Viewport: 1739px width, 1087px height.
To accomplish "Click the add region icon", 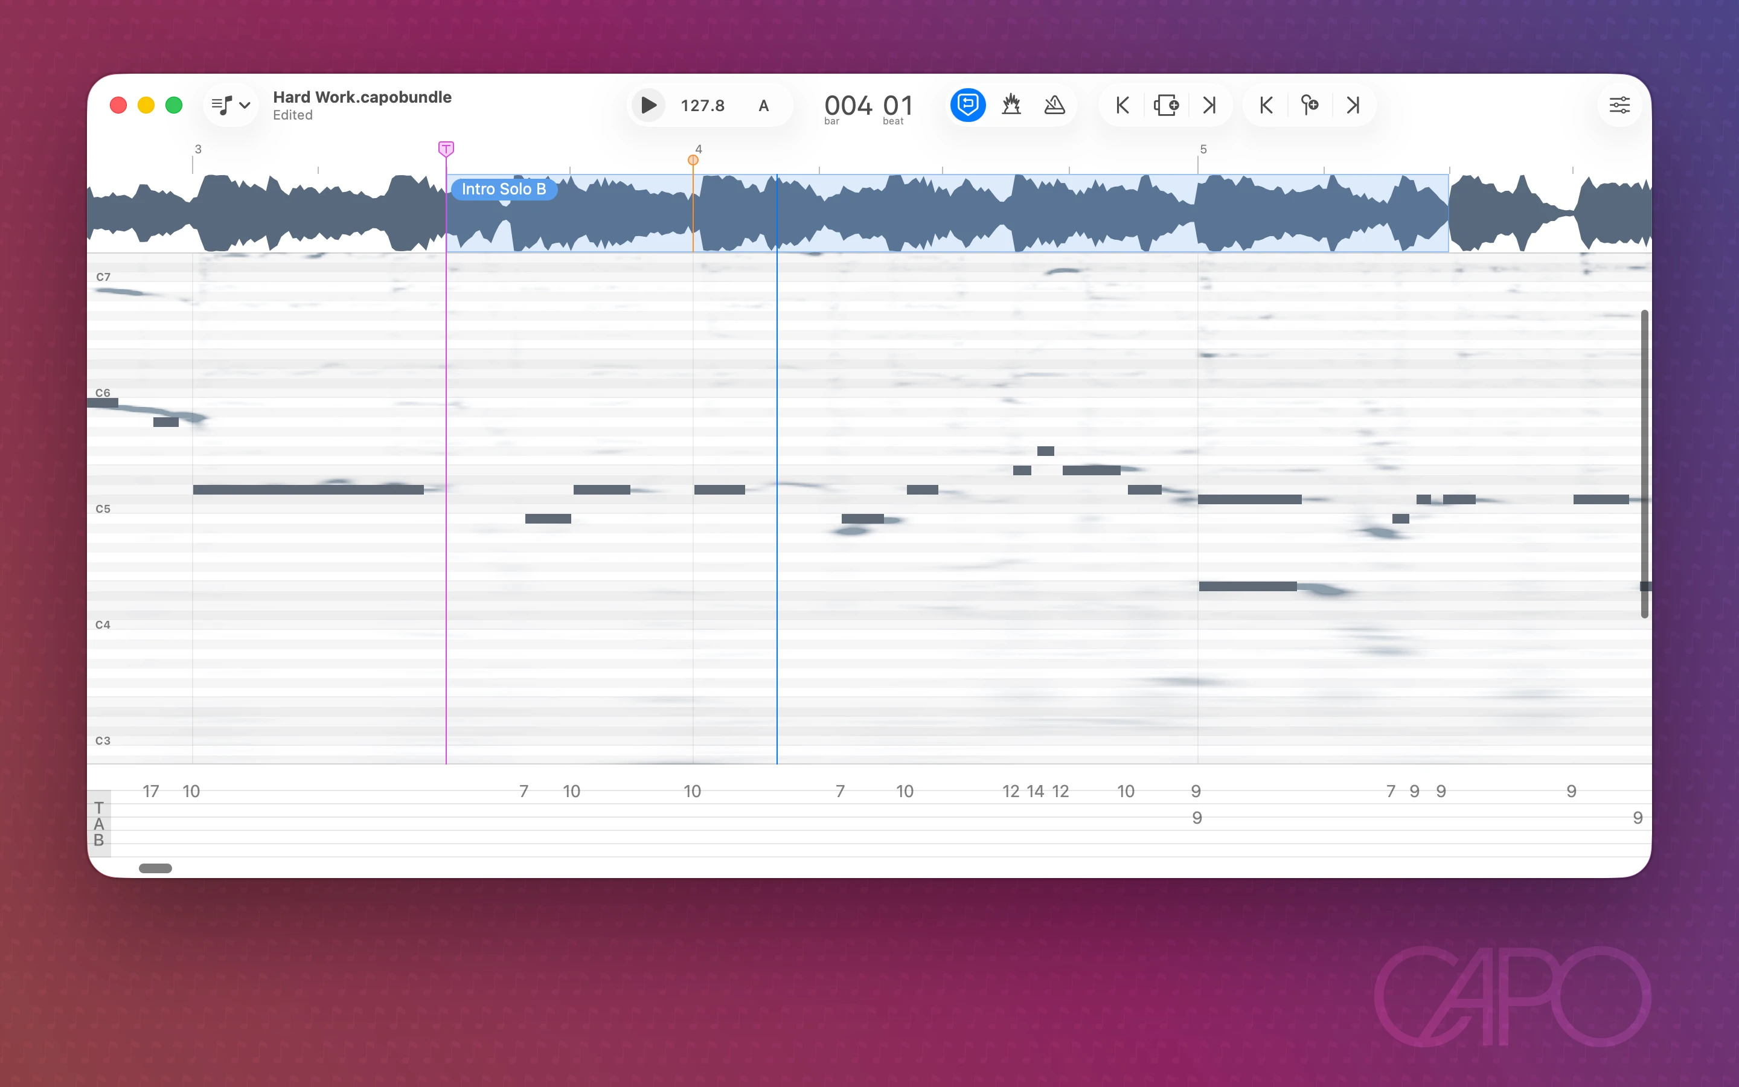I will click(1165, 105).
